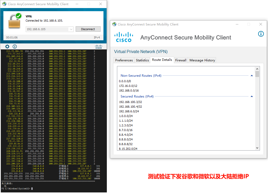
Task: Click AnyConnect globe icon in the large window title bar
Action: pyautogui.click(x=114, y=24)
